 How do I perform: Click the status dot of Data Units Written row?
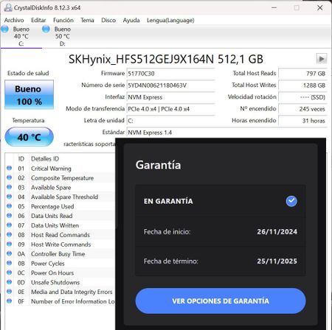click(x=10, y=225)
